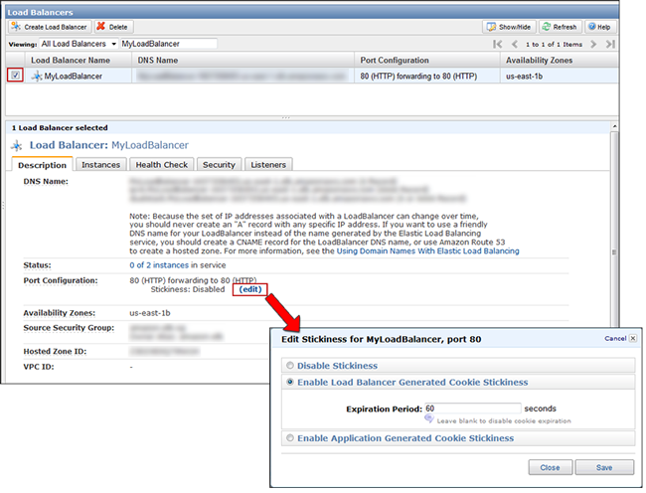
Task: Go to last page of items
Action: point(610,44)
